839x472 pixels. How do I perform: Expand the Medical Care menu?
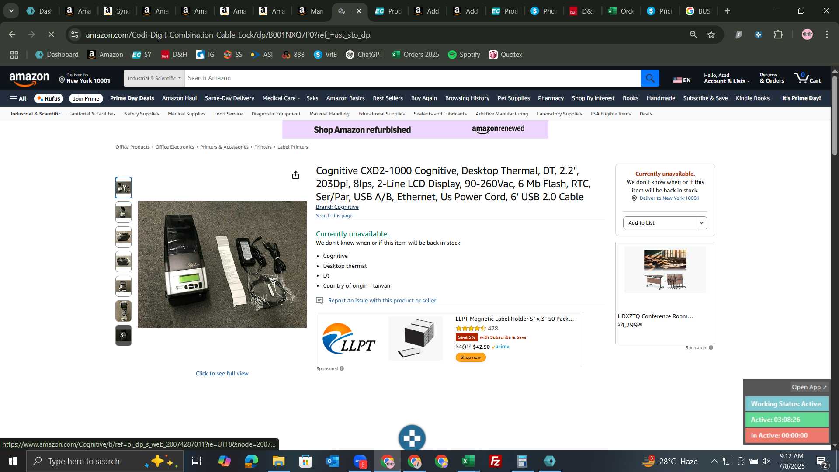281,98
